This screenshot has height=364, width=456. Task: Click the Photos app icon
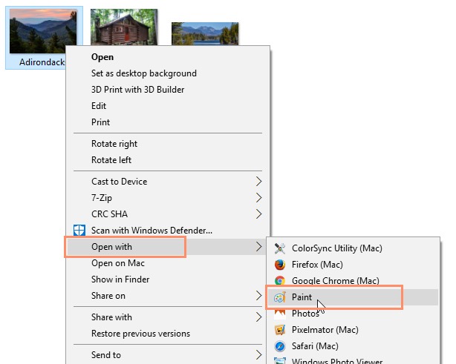coord(280,314)
